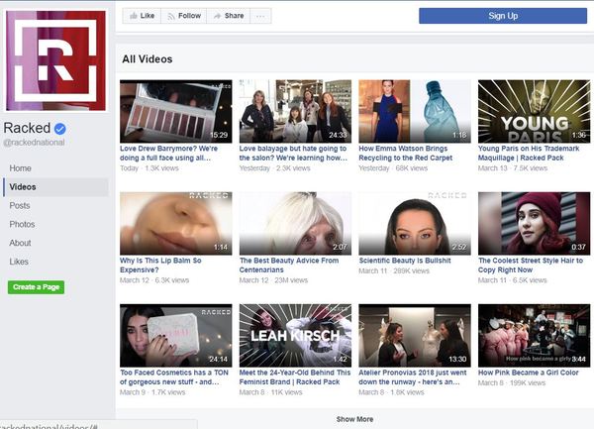The height and width of the screenshot is (429, 594).
Task: Open 'Scientific Beauty Is Bullshit' title link
Action: click(405, 261)
